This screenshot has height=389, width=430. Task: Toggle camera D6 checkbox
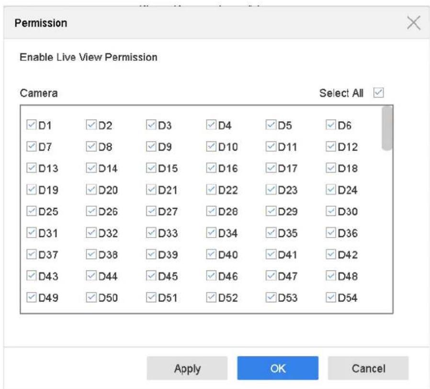click(x=331, y=125)
